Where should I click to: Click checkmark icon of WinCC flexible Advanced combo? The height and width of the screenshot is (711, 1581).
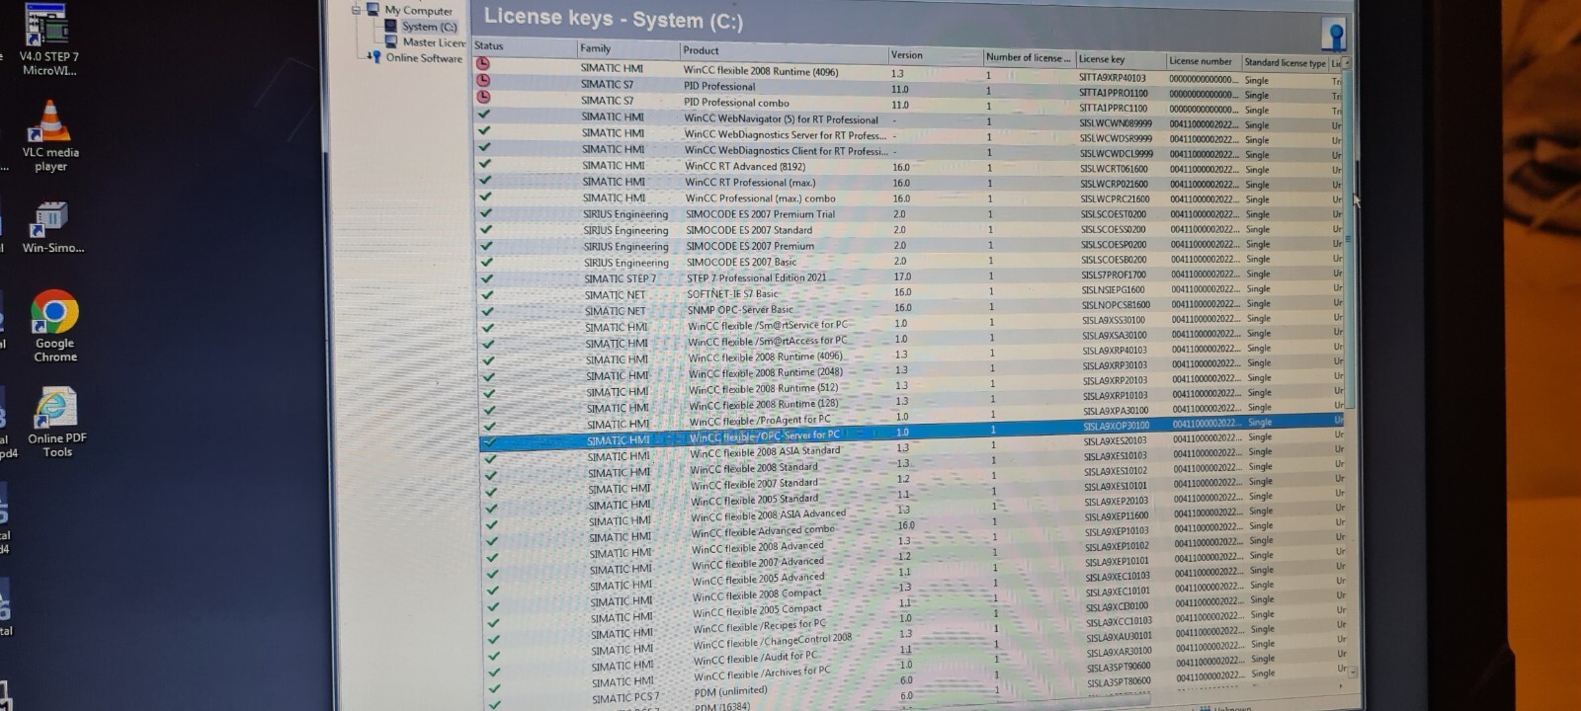click(x=491, y=540)
